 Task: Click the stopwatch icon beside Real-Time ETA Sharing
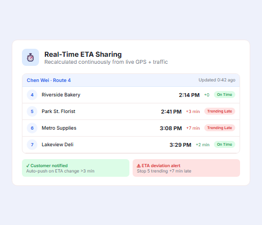click(x=30, y=57)
